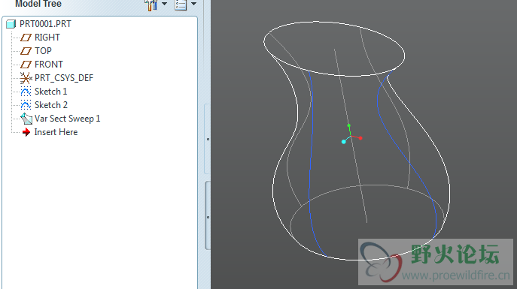Open the model tree settings tool icon
The height and width of the screenshot is (289, 517).
coord(151,5)
